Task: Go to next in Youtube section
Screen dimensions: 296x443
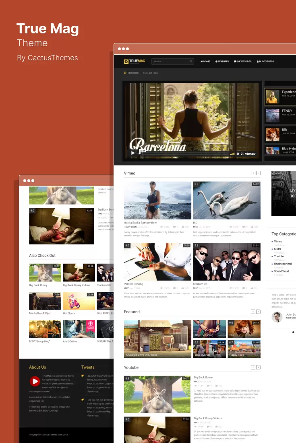Action: click(259, 367)
